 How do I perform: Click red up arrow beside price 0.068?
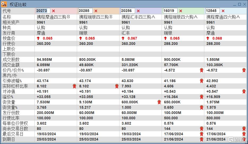coord(208,38)
